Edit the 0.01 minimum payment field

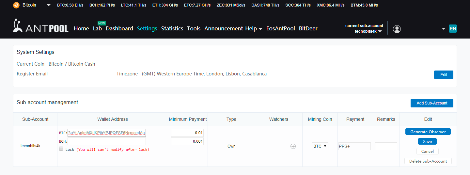(187, 133)
